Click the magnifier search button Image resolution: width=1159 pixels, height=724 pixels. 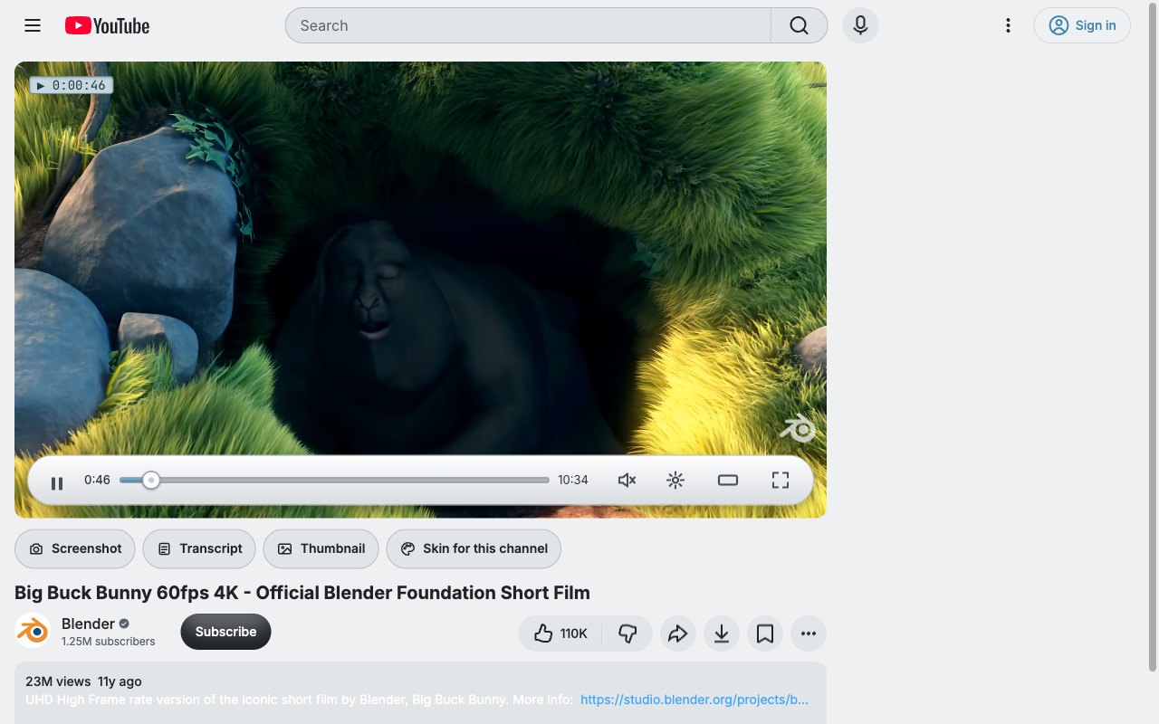click(799, 25)
